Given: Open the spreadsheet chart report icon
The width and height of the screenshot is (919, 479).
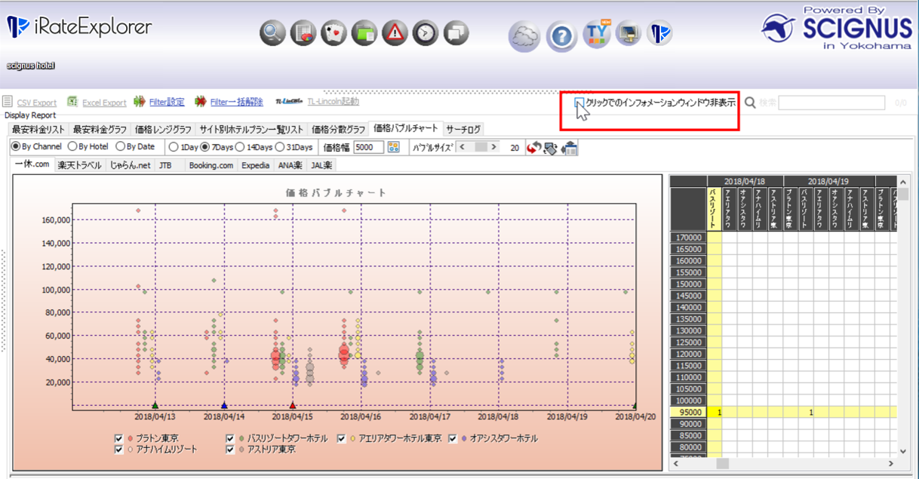Looking at the screenshot, I should (303, 33).
